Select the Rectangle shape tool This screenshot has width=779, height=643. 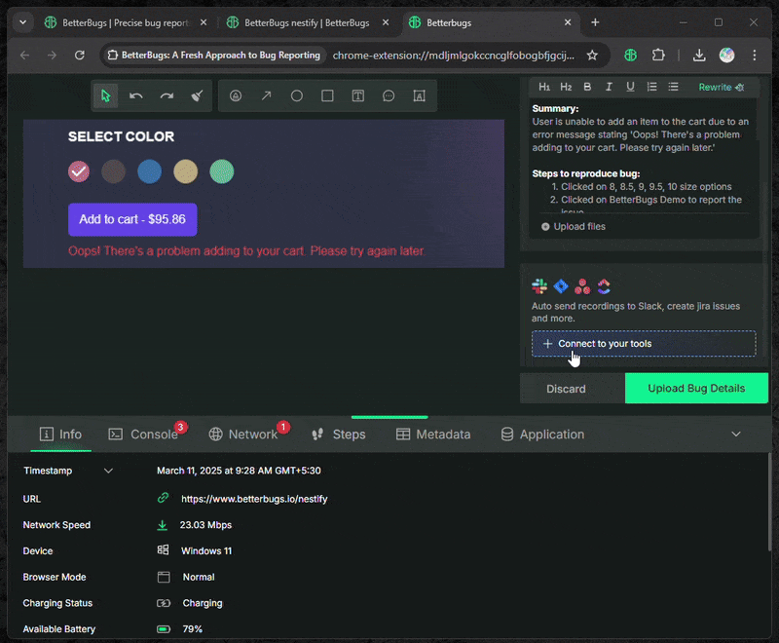click(x=327, y=95)
